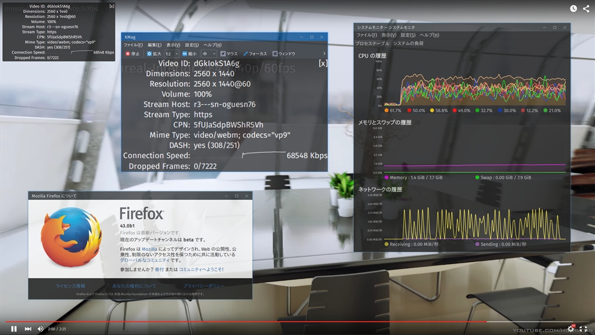Viewport: 595px width, 335px height.
Task: Open ライセンス情報 in Firefox dialog
Action: [70, 286]
